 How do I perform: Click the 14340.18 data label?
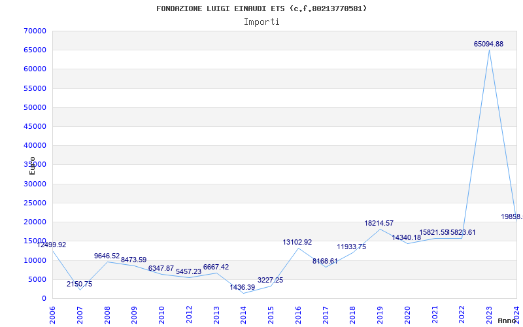click(x=406, y=238)
